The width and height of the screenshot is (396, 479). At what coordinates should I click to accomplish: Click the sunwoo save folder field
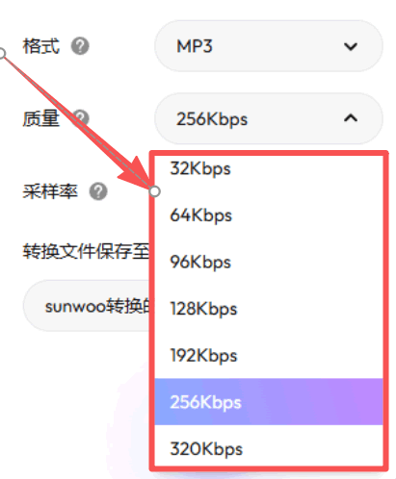87,306
